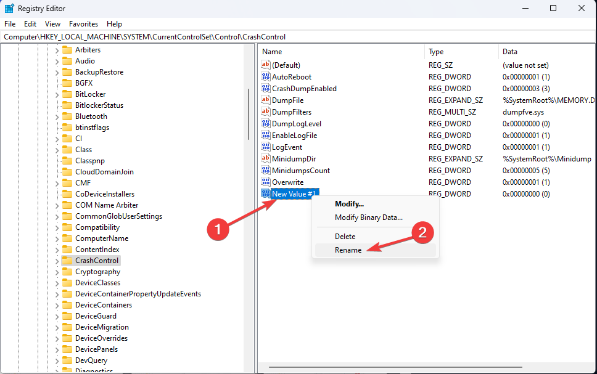Click the DumpFile string value icon

coord(265,100)
